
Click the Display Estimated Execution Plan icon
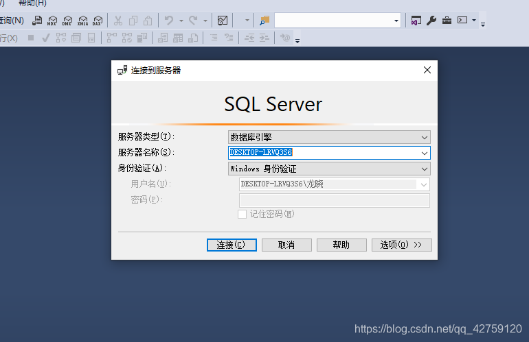click(61, 38)
